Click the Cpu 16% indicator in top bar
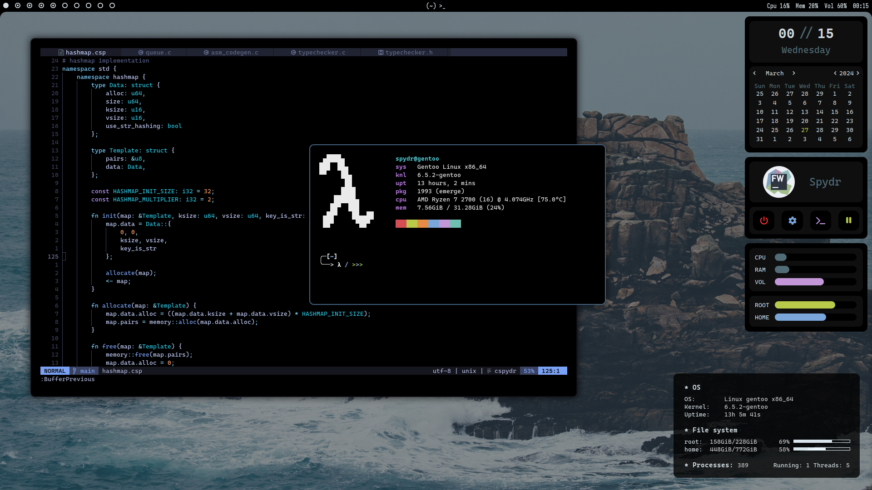 (778, 6)
